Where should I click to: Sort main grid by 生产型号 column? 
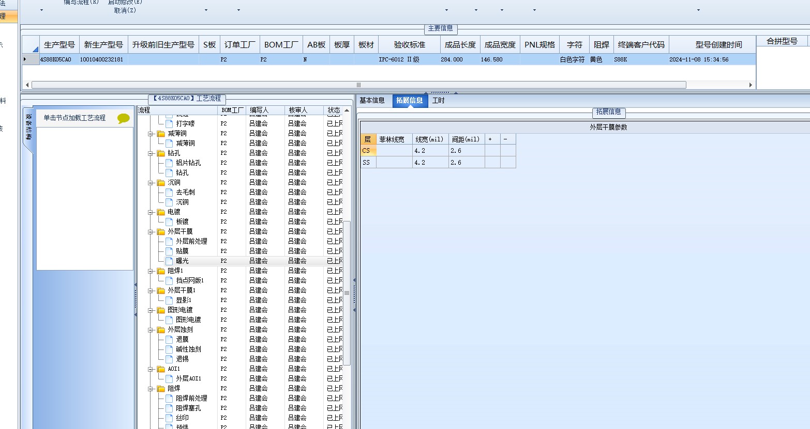[59, 45]
